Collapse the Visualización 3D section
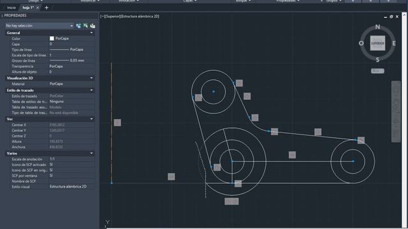The width and height of the screenshot is (408, 229). (91, 78)
